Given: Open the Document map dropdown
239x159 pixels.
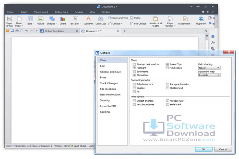Looking at the screenshot, I should [209, 75].
